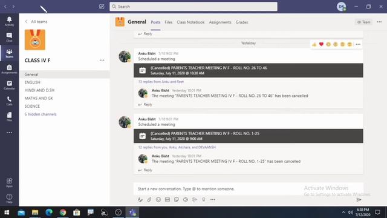This screenshot has width=387, height=218.
Task: Click the new conversation message box
Action: 249,189
